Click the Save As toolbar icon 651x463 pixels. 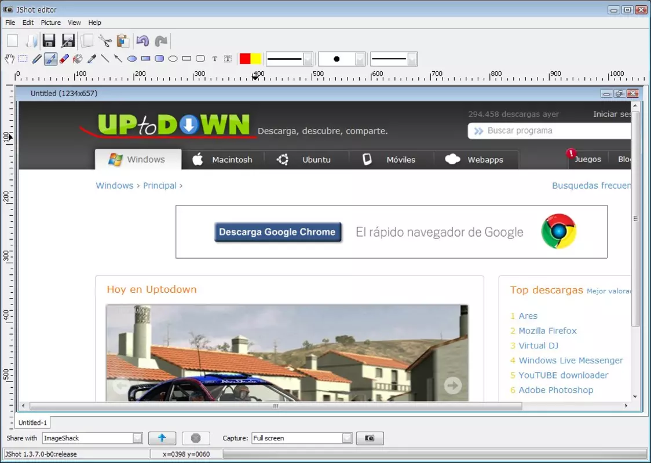point(68,41)
